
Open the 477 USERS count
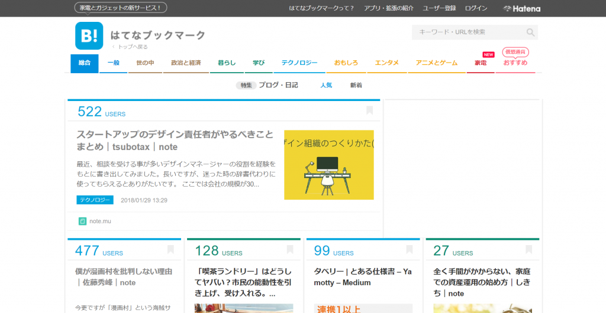coord(99,251)
